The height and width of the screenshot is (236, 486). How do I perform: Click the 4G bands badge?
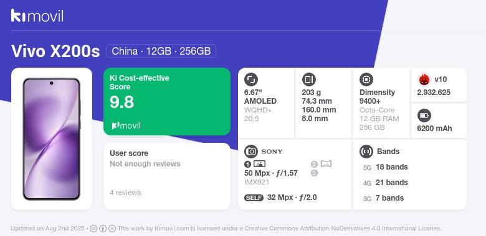[367, 183]
